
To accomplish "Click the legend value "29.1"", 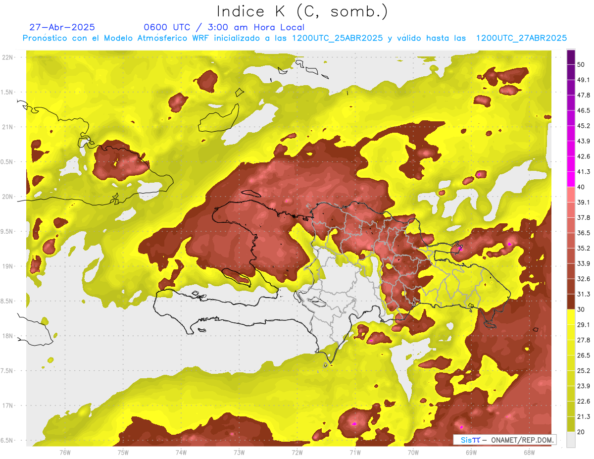I will click(x=584, y=325).
